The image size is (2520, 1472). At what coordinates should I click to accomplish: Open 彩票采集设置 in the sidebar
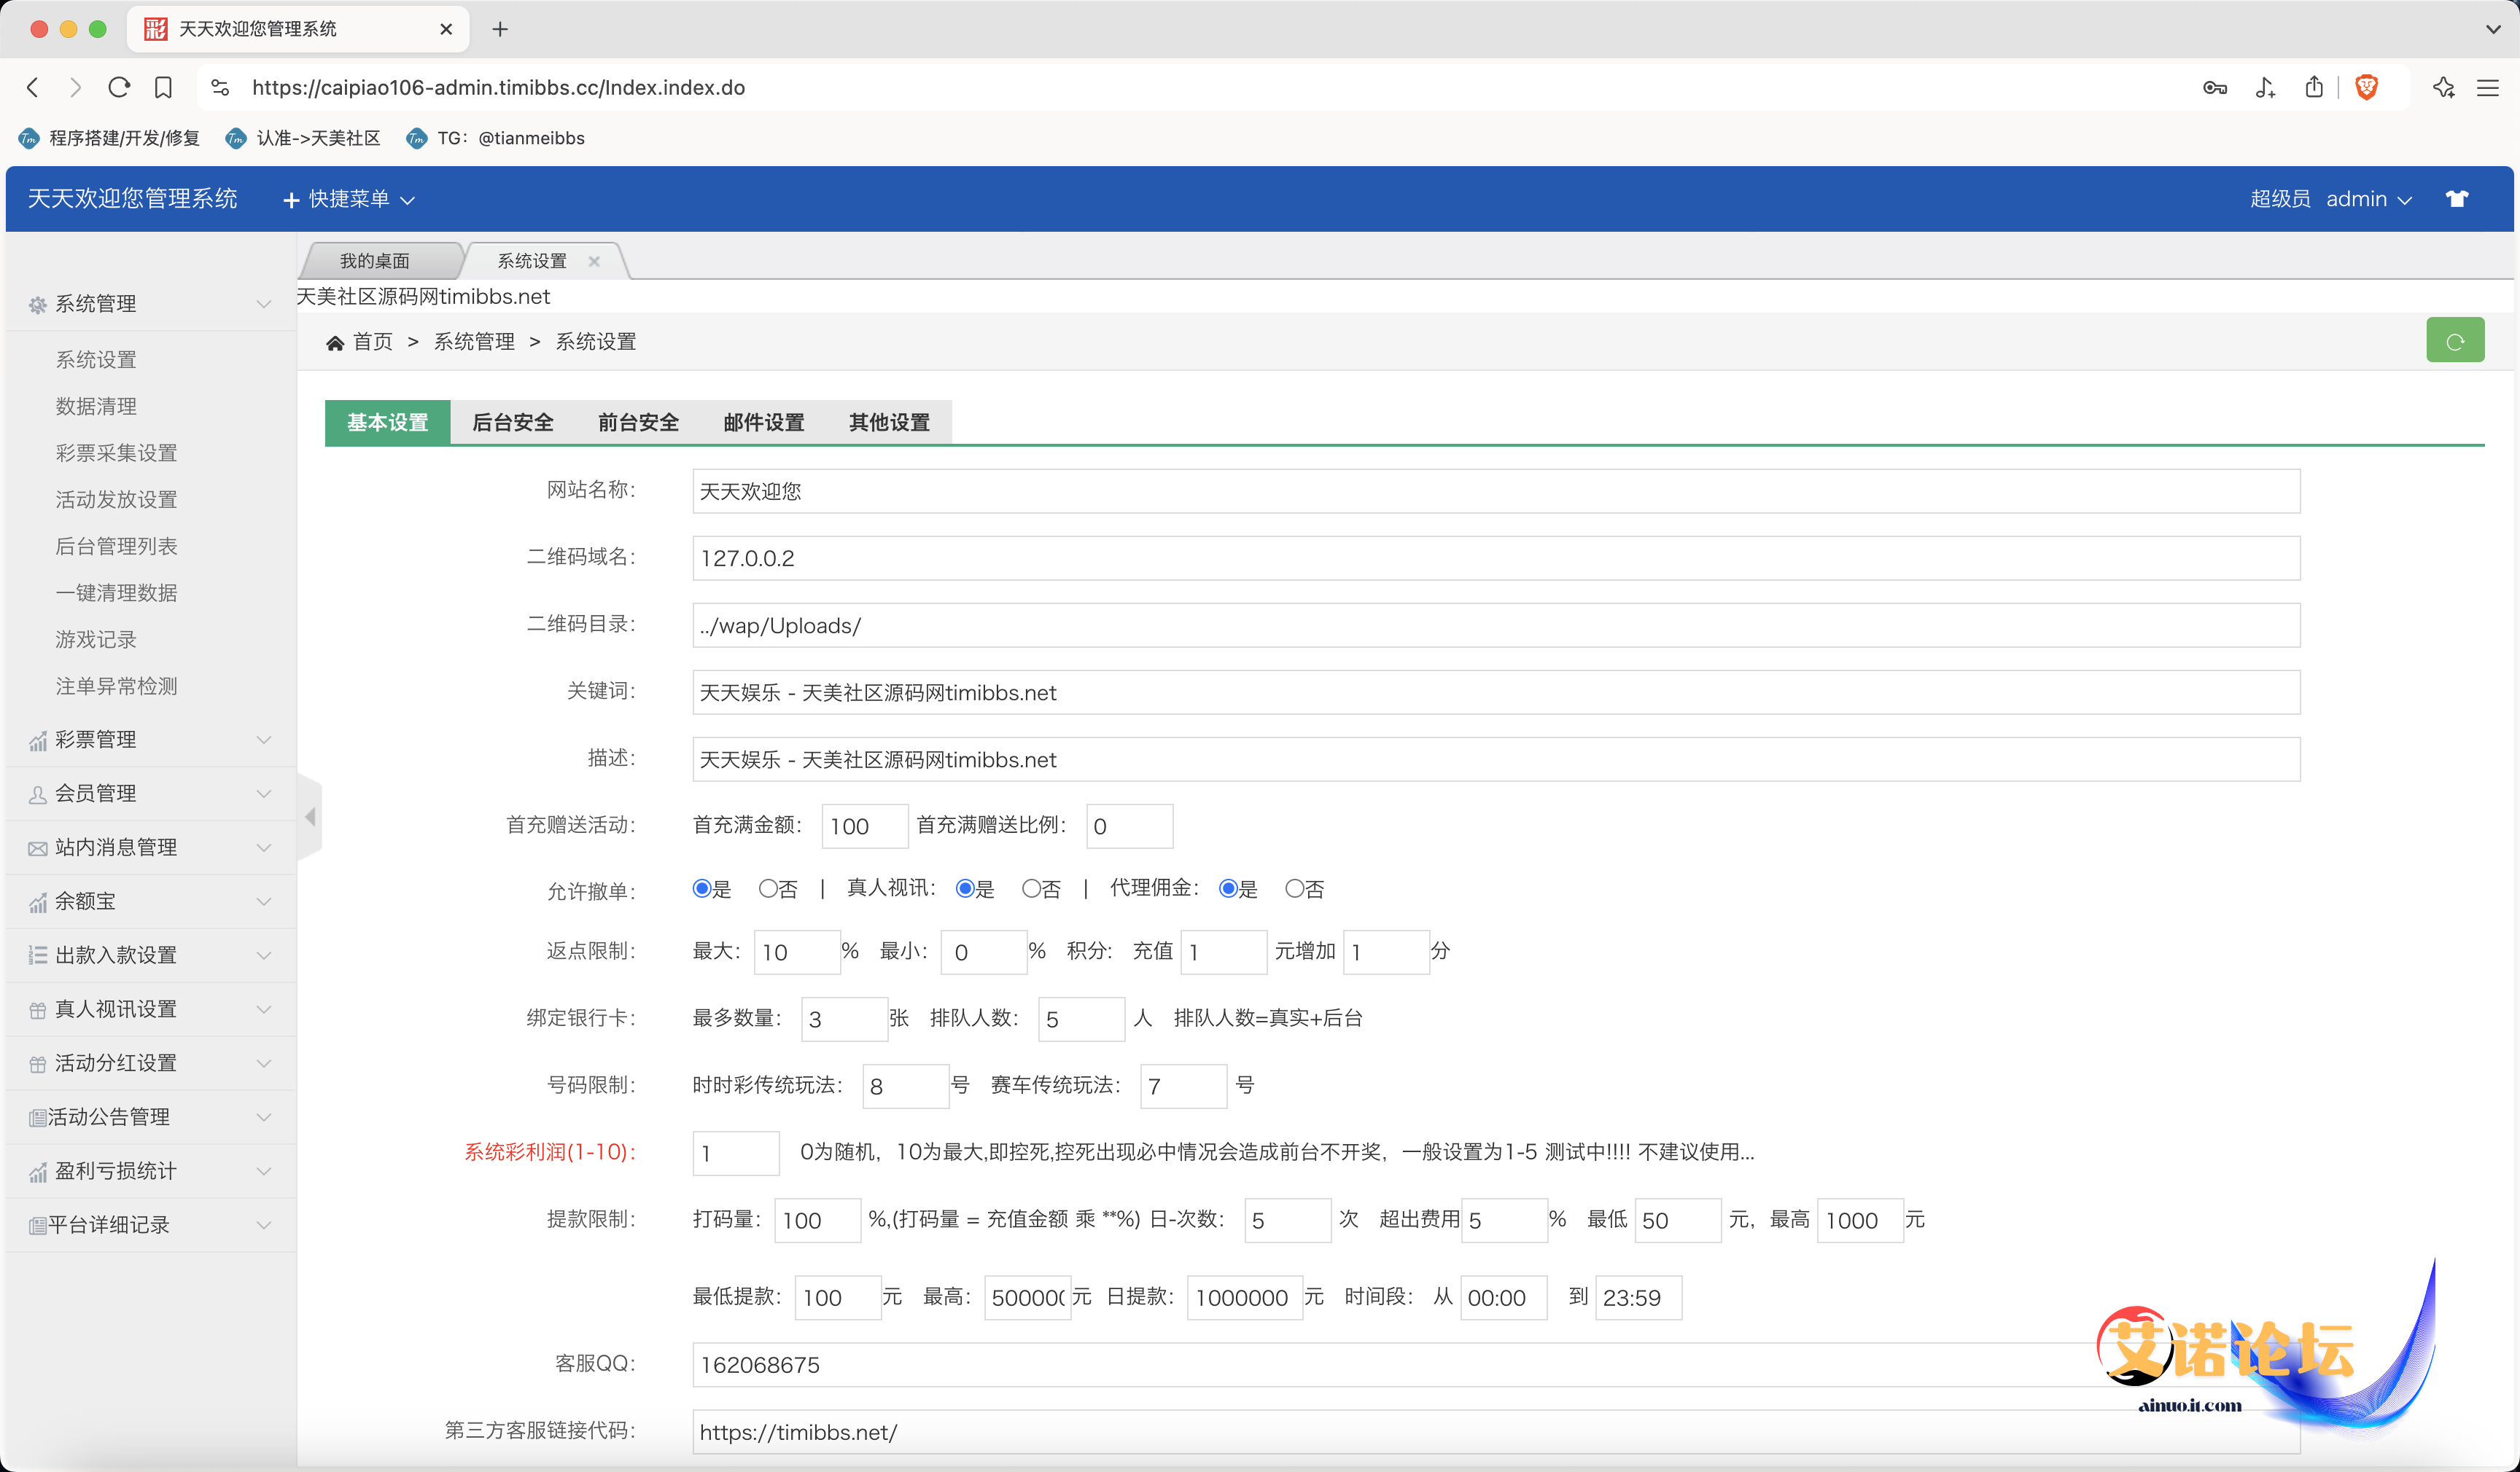(116, 453)
